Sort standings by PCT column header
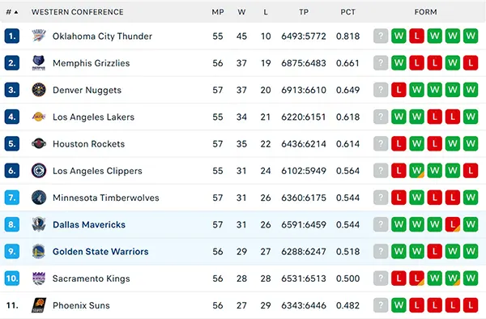This screenshot has height=319, width=486. click(347, 12)
